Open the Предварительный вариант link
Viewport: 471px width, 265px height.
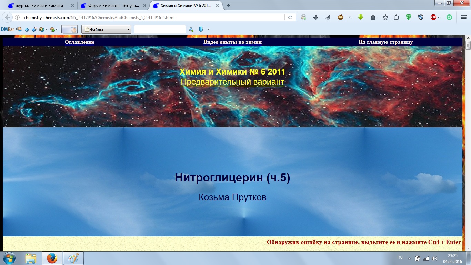click(232, 82)
